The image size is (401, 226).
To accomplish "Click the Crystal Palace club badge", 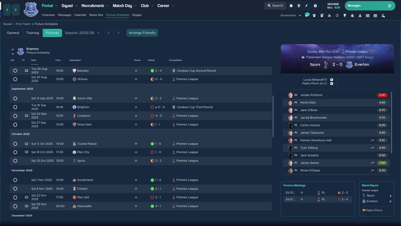I will (x=74, y=144).
